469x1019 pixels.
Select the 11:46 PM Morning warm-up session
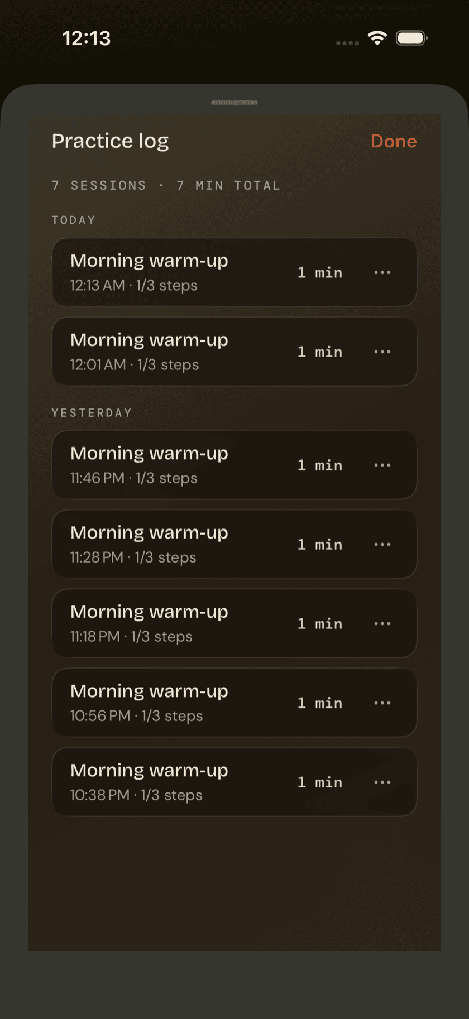tap(234, 465)
